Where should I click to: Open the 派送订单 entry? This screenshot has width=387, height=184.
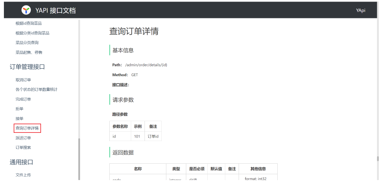point(23,138)
